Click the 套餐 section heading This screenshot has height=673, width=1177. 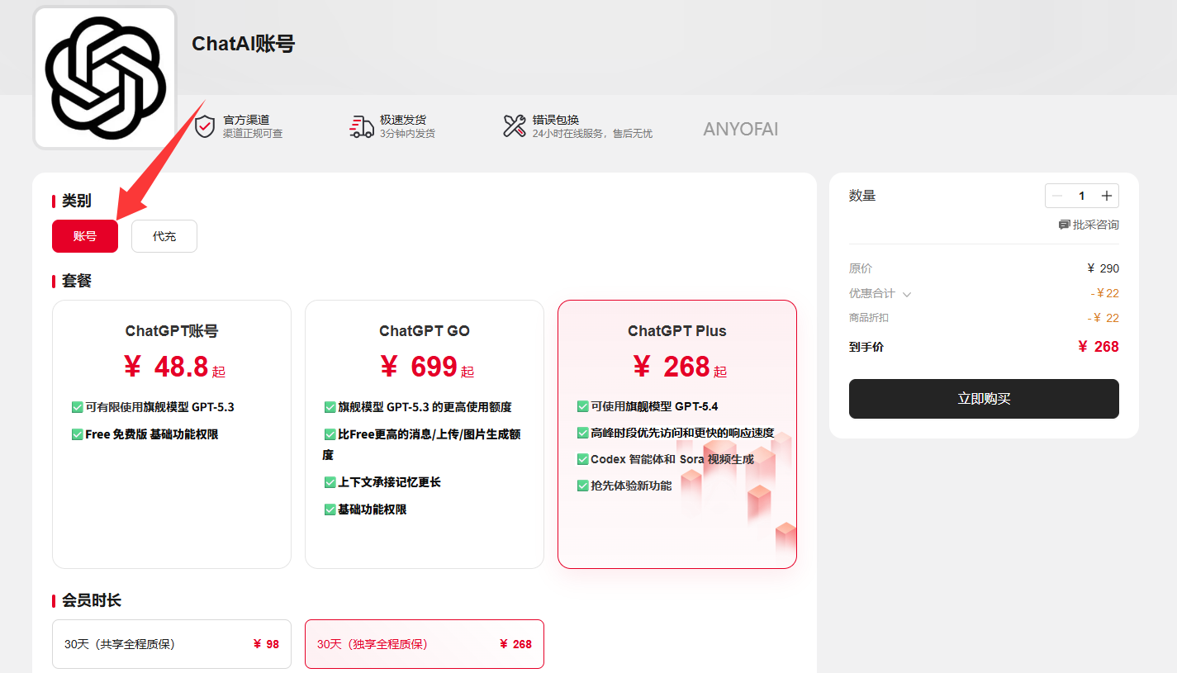pos(77,281)
